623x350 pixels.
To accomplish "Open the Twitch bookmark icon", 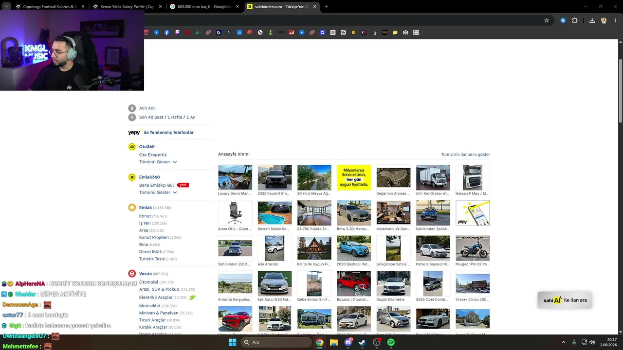I will pos(177,33).
